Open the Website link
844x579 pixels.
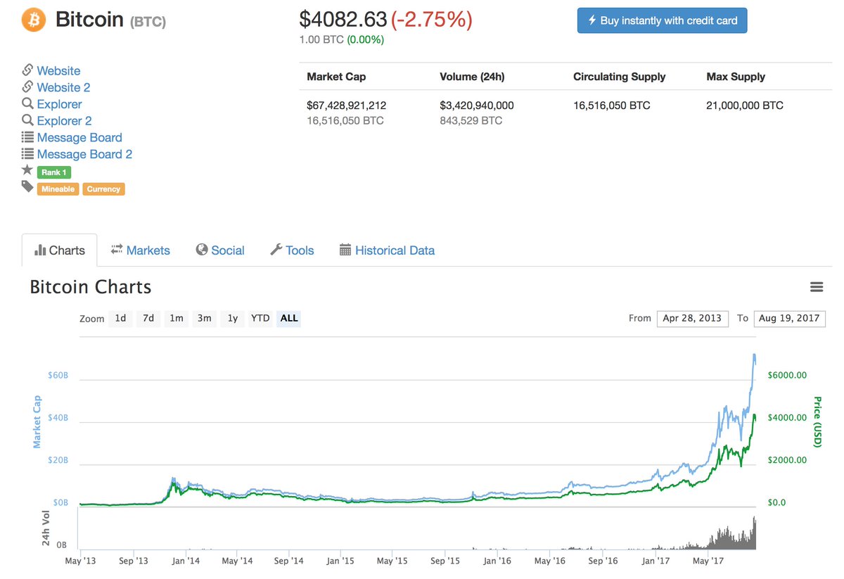(58, 70)
